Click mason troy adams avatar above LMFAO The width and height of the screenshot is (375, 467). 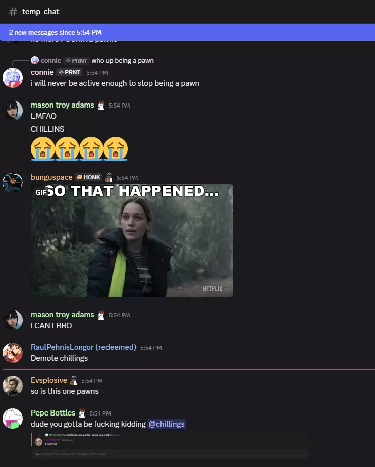tap(13, 111)
